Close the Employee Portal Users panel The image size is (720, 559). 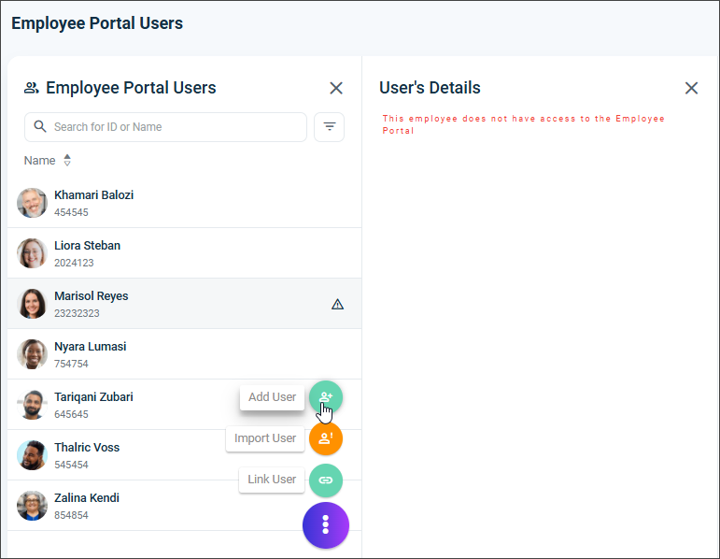[x=336, y=88]
